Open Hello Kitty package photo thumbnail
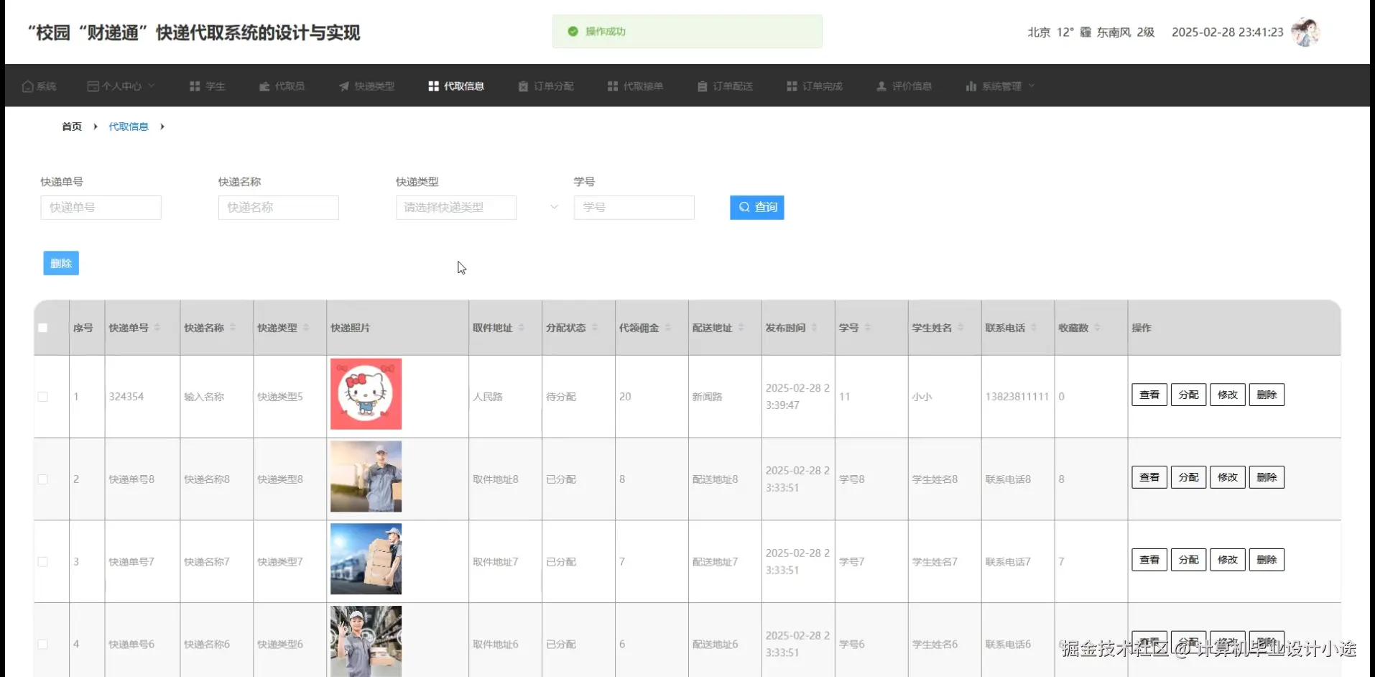Screen dimensions: 1375x677 (366, 394)
